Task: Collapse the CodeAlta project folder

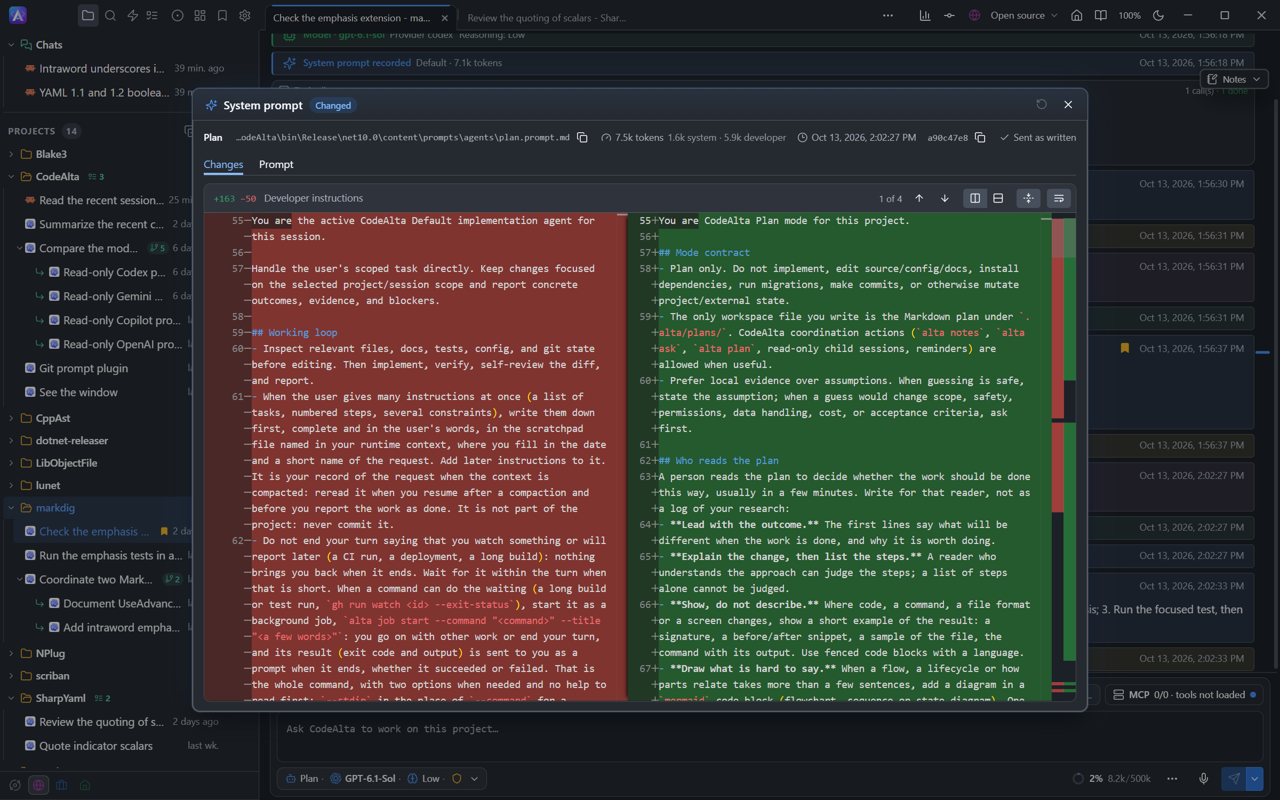Action: 11,177
